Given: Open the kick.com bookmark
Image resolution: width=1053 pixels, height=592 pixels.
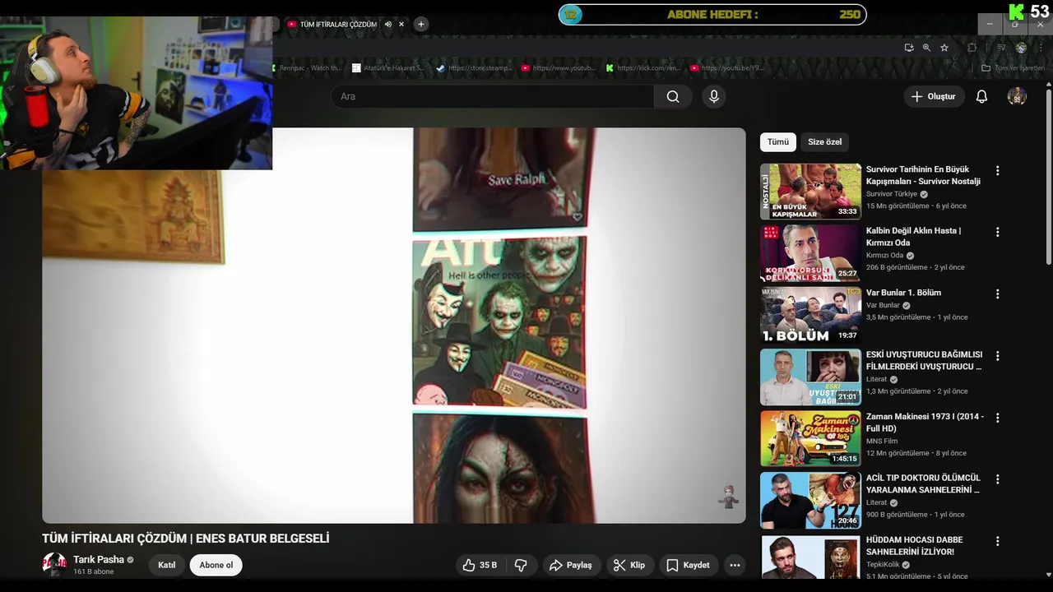Looking at the screenshot, I should tap(643, 68).
